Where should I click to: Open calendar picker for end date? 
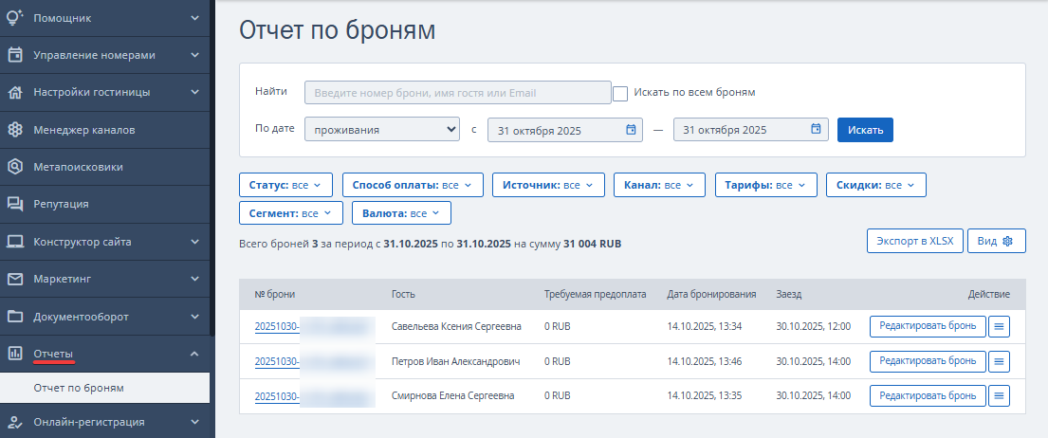pyautogui.click(x=816, y=130)
